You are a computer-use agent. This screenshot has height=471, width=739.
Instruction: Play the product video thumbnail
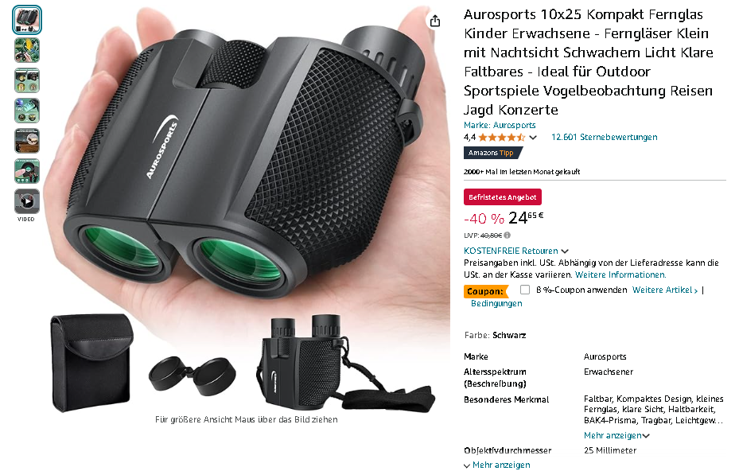coord(27,201)
